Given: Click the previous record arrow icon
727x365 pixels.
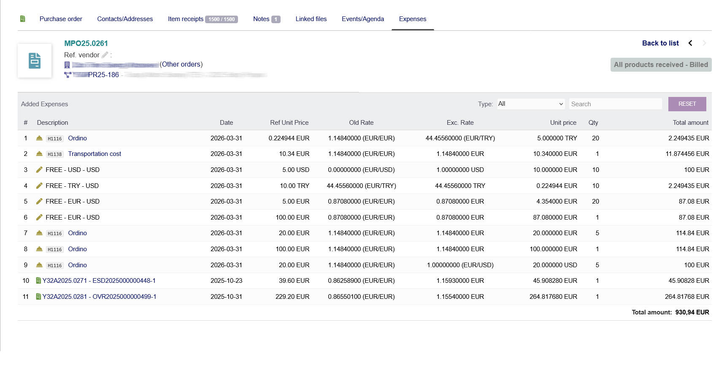Looking at the screenshot, I should pyautogui.click(x=690, y=43).
